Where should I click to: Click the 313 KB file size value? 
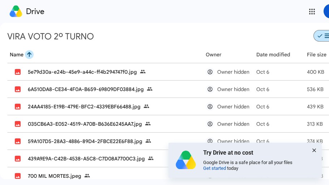click(x=315, y=124)
